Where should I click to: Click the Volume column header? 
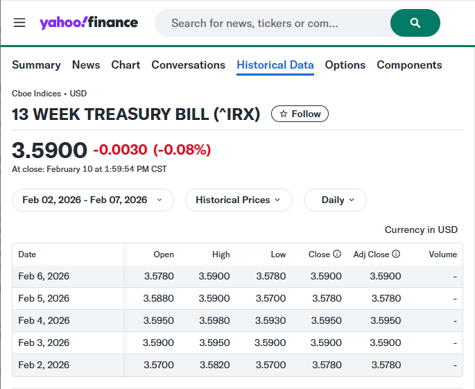coord(442,254)
